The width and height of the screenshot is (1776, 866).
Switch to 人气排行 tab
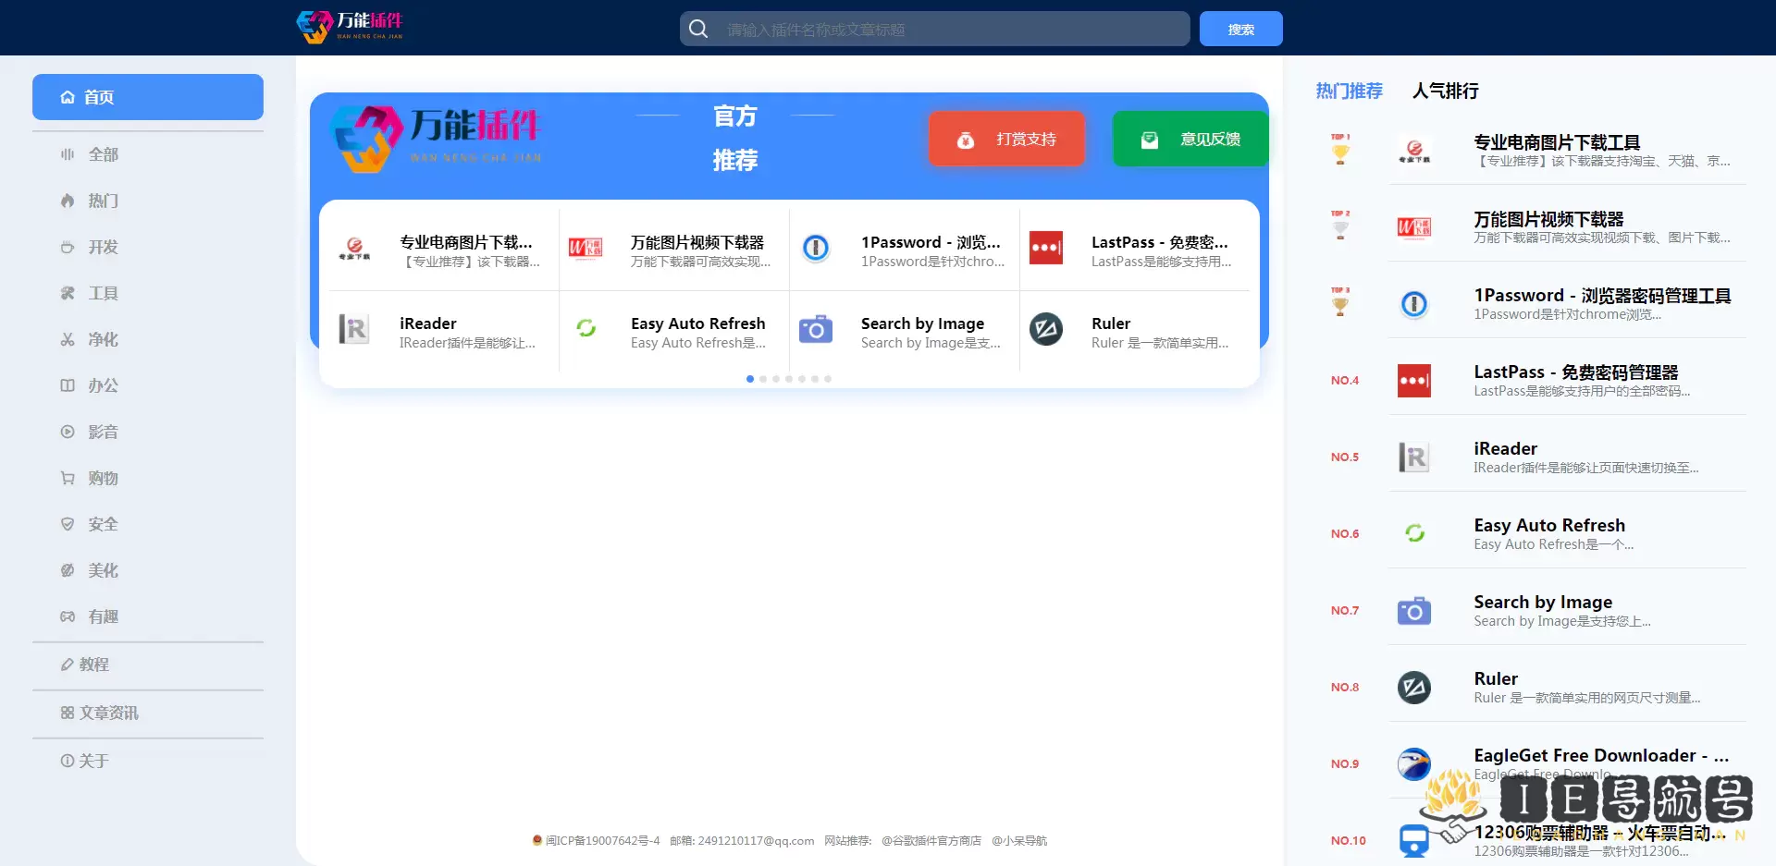(1445, 91)
